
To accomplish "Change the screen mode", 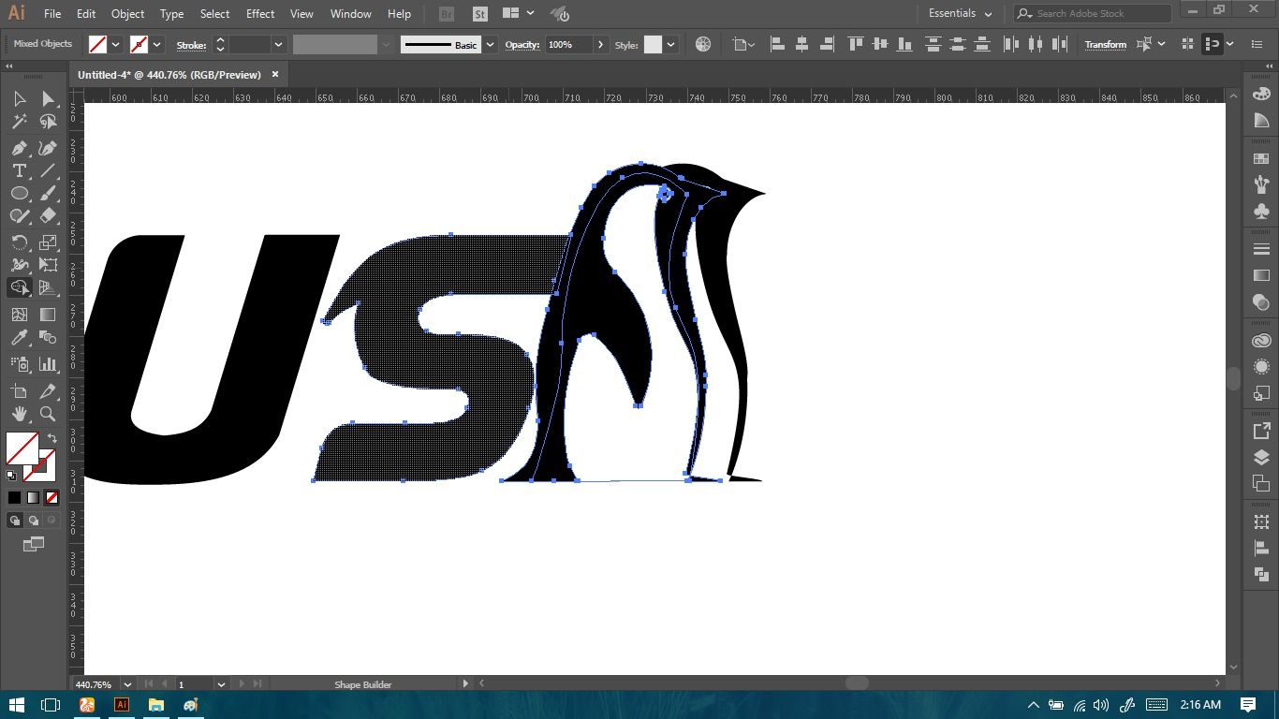I will pyautogui.click(x=34, y=543).
